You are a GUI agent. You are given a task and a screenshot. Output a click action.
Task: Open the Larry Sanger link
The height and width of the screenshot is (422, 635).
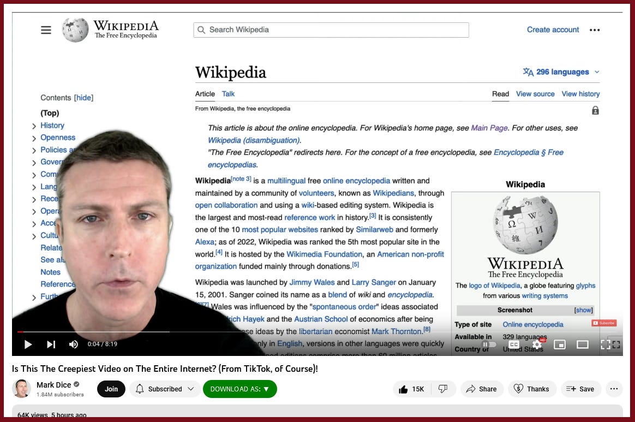click(374, 282)
